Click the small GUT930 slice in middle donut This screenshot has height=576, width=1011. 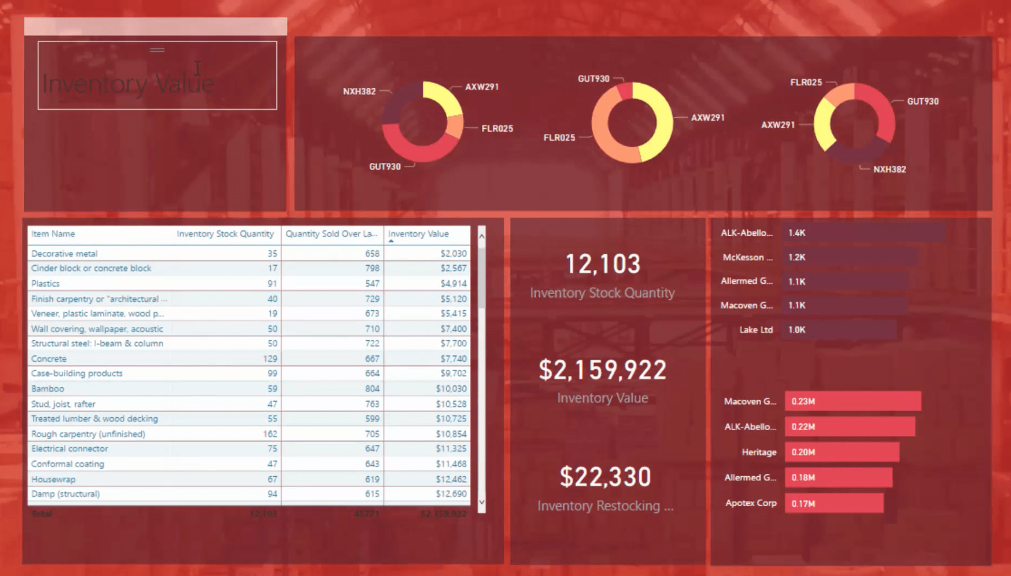pyautogui.click(x=625, y=90)
